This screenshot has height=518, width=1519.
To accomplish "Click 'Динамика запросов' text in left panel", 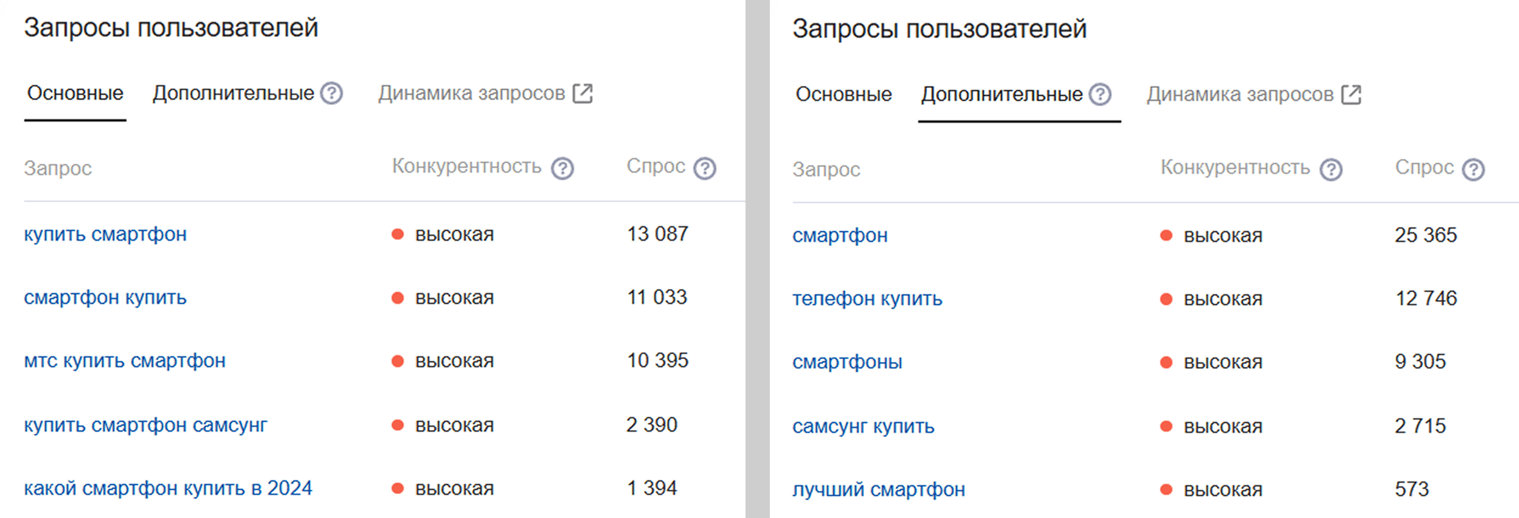I will [x=471, y=94].
